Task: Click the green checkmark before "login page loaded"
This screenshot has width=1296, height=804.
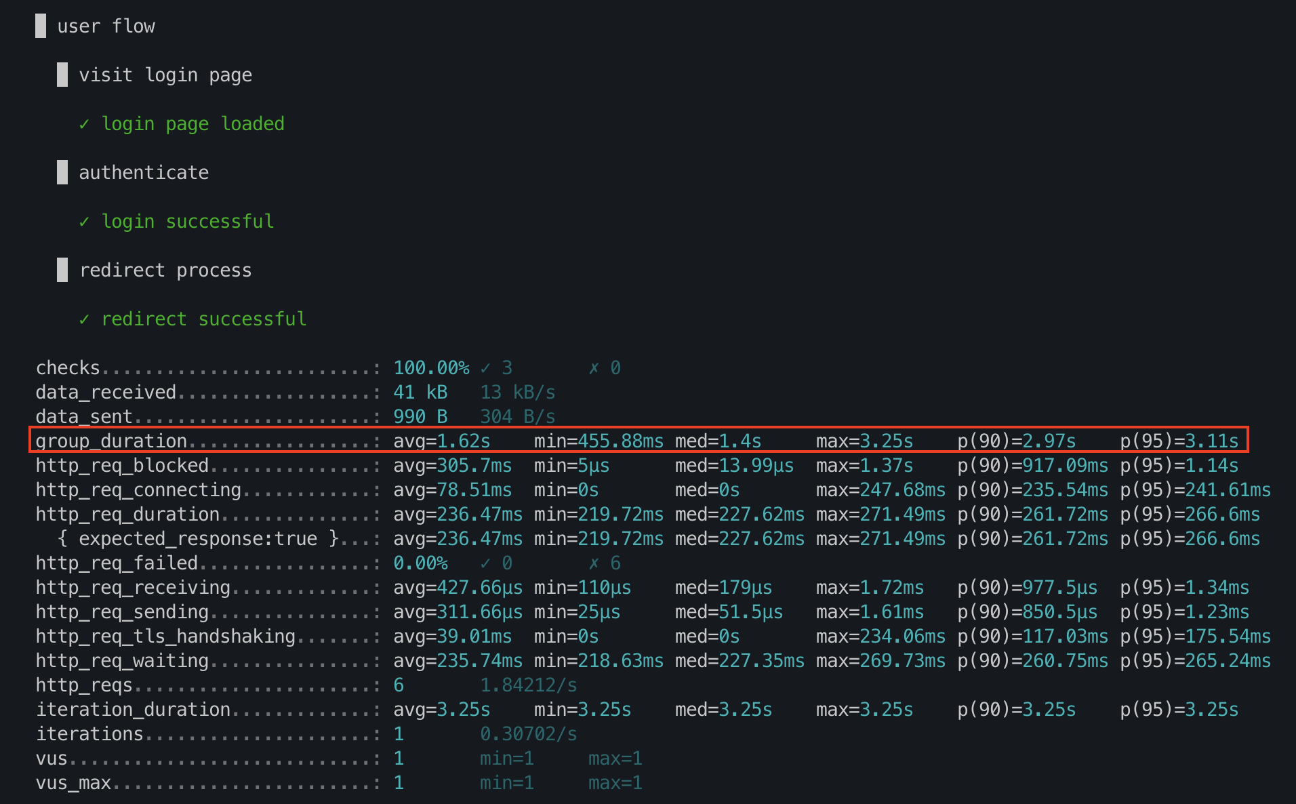Action: click(x=84, y=124)
